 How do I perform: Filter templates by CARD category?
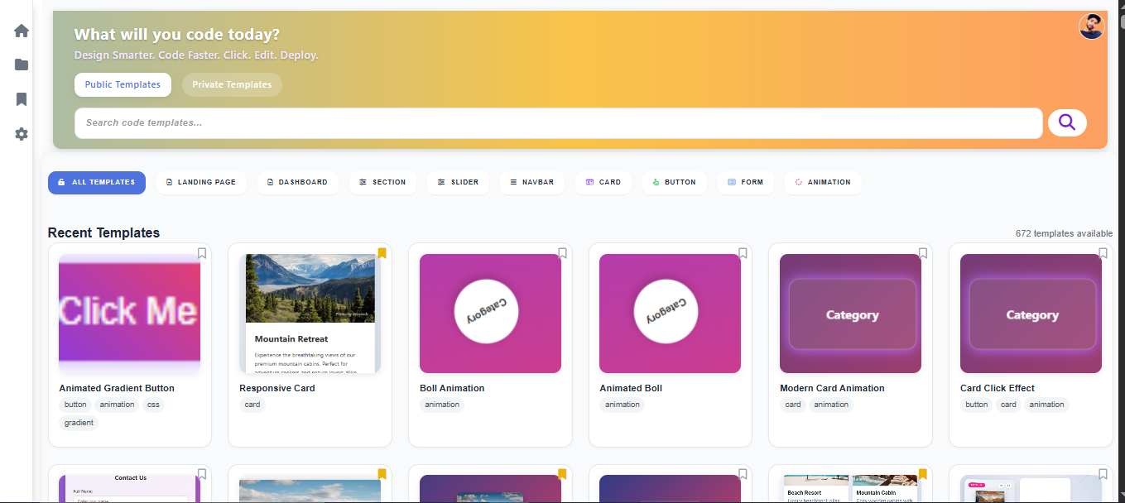(x=603, y=182)
